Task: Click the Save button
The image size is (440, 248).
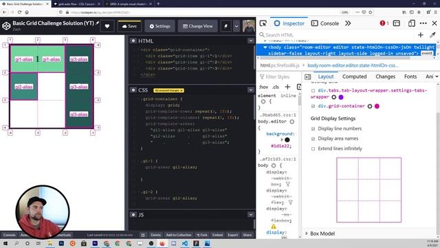Action: pos(129,26)
